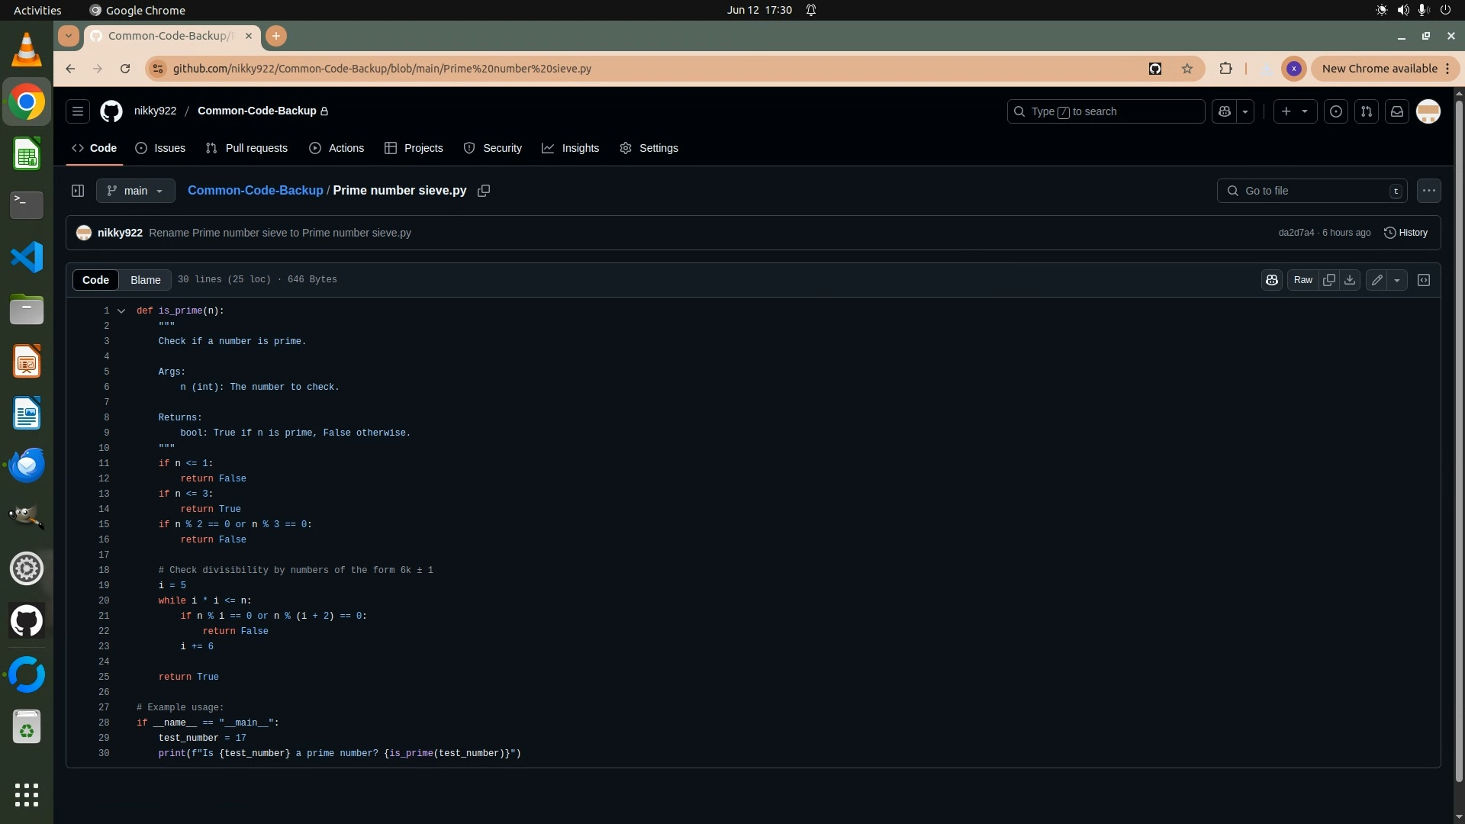Switch to Blame view
The width and height of the screenshot is (1465, 824).
pyautogui.click(x=145, y=280)
